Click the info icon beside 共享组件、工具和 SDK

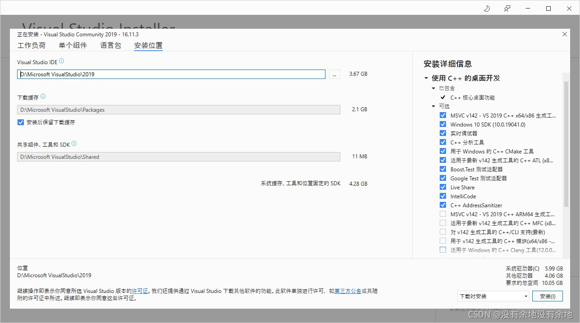(x=74, y=144)
